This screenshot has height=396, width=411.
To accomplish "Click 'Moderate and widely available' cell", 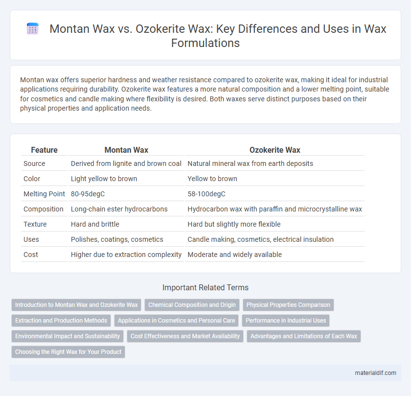I will coord(274,255).
